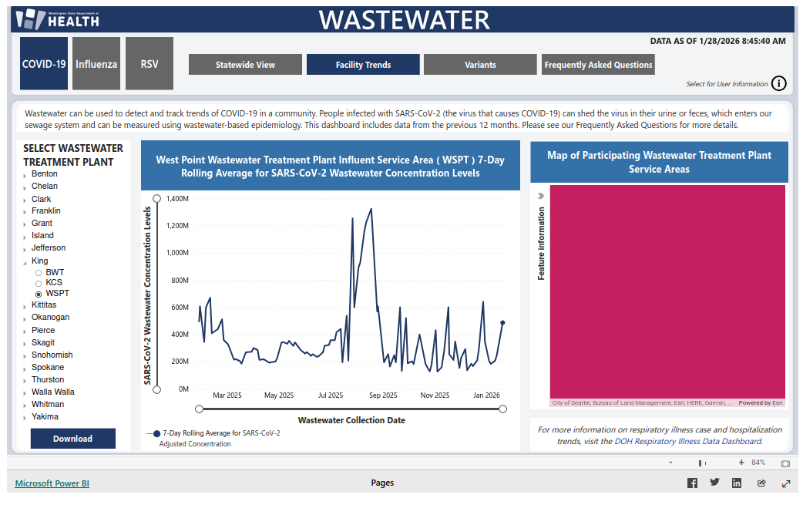Click the final data point on the chart
This screenshot has height=515, width=803.
tap(502, 323)
